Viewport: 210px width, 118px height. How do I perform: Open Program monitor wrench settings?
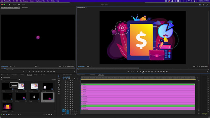point(200,67)
